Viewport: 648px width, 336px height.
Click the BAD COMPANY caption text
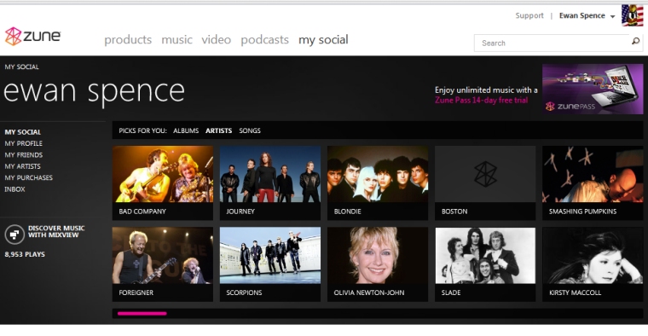click(x=142, y=211)
